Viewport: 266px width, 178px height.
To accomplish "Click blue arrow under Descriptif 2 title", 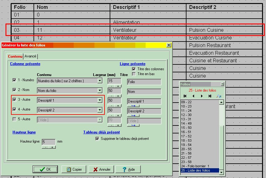I will (133, 115).
